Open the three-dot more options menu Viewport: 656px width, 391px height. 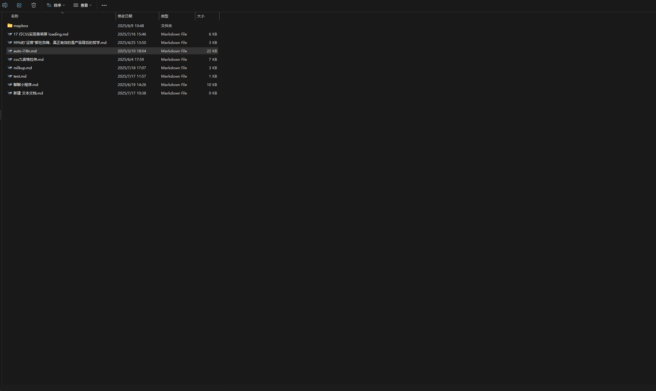coord(104,5)
